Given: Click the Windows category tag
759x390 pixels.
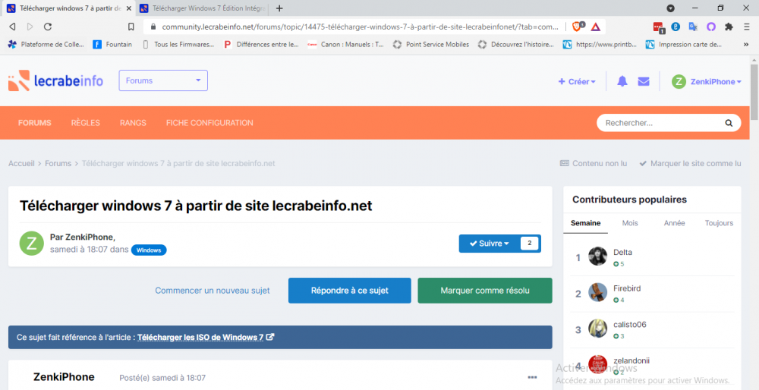Looking at the screenshot, I should pyautogui.click(x=149, y=250).
